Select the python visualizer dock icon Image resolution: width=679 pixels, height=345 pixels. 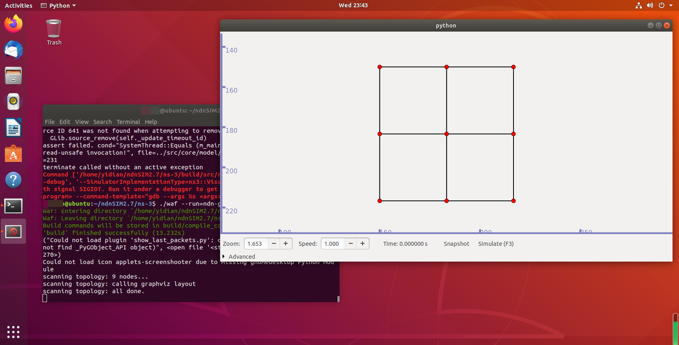click(x=13, y=232)
